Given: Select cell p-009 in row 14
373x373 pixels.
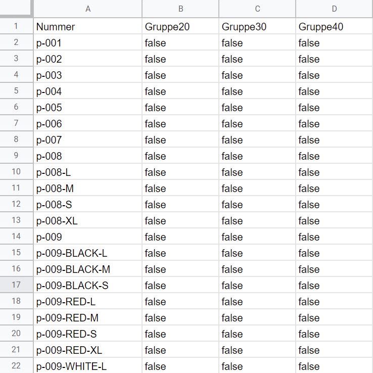Looking at the screenshot, I should click(88, 237).
